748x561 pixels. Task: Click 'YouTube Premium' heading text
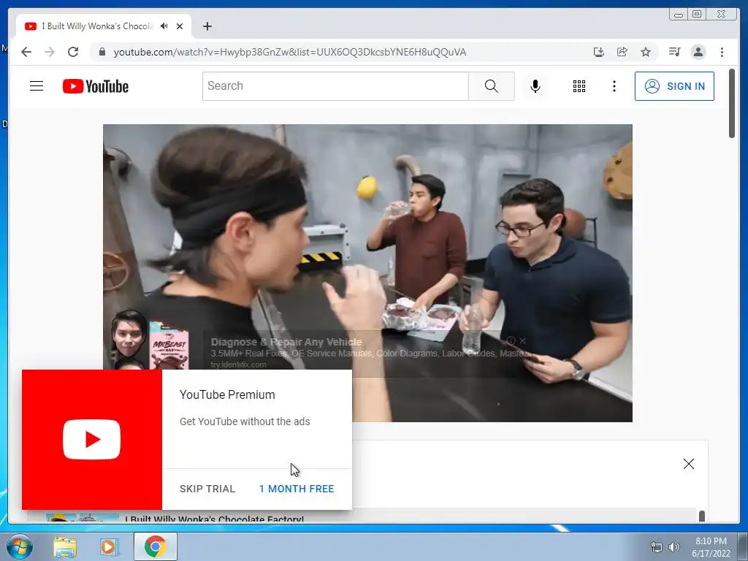(227, 394)
